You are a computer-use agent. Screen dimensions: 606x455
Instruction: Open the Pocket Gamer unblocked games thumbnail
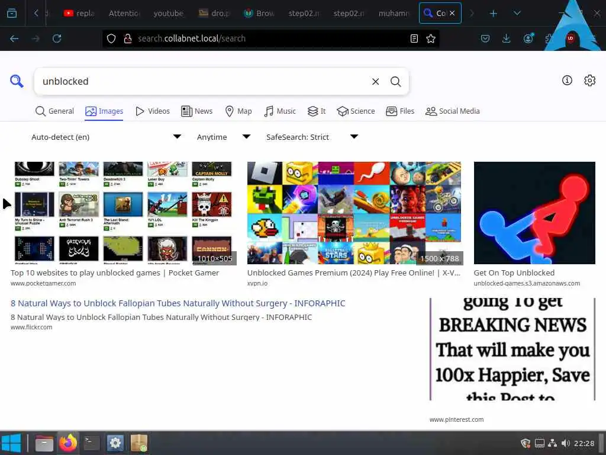(123, 213)
